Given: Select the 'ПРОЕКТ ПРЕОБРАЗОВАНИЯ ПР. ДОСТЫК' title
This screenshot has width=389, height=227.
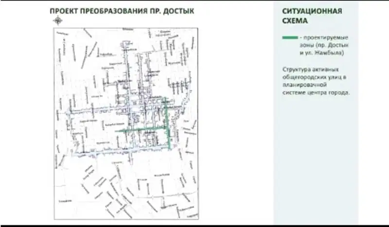Looking at the screenshot, I should coord(122,11).
